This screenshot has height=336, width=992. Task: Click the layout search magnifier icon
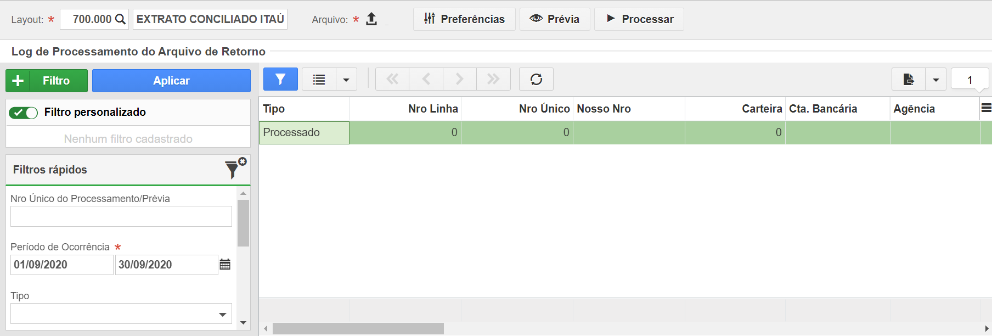(121, 19)
